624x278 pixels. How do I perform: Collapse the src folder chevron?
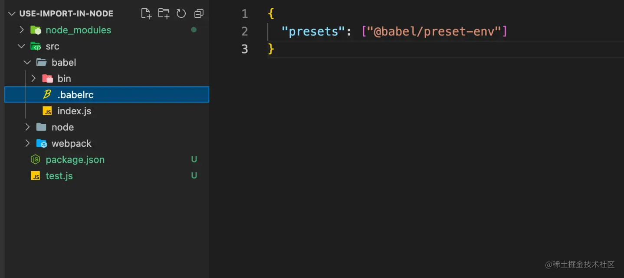[x=21, y=46]
